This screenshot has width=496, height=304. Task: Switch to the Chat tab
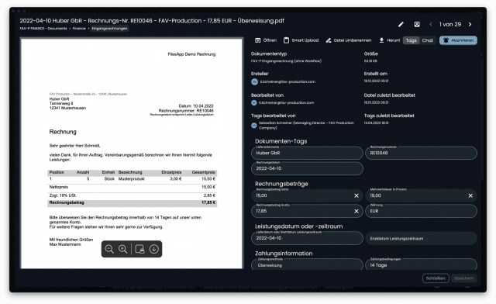(x=427, y=40)
